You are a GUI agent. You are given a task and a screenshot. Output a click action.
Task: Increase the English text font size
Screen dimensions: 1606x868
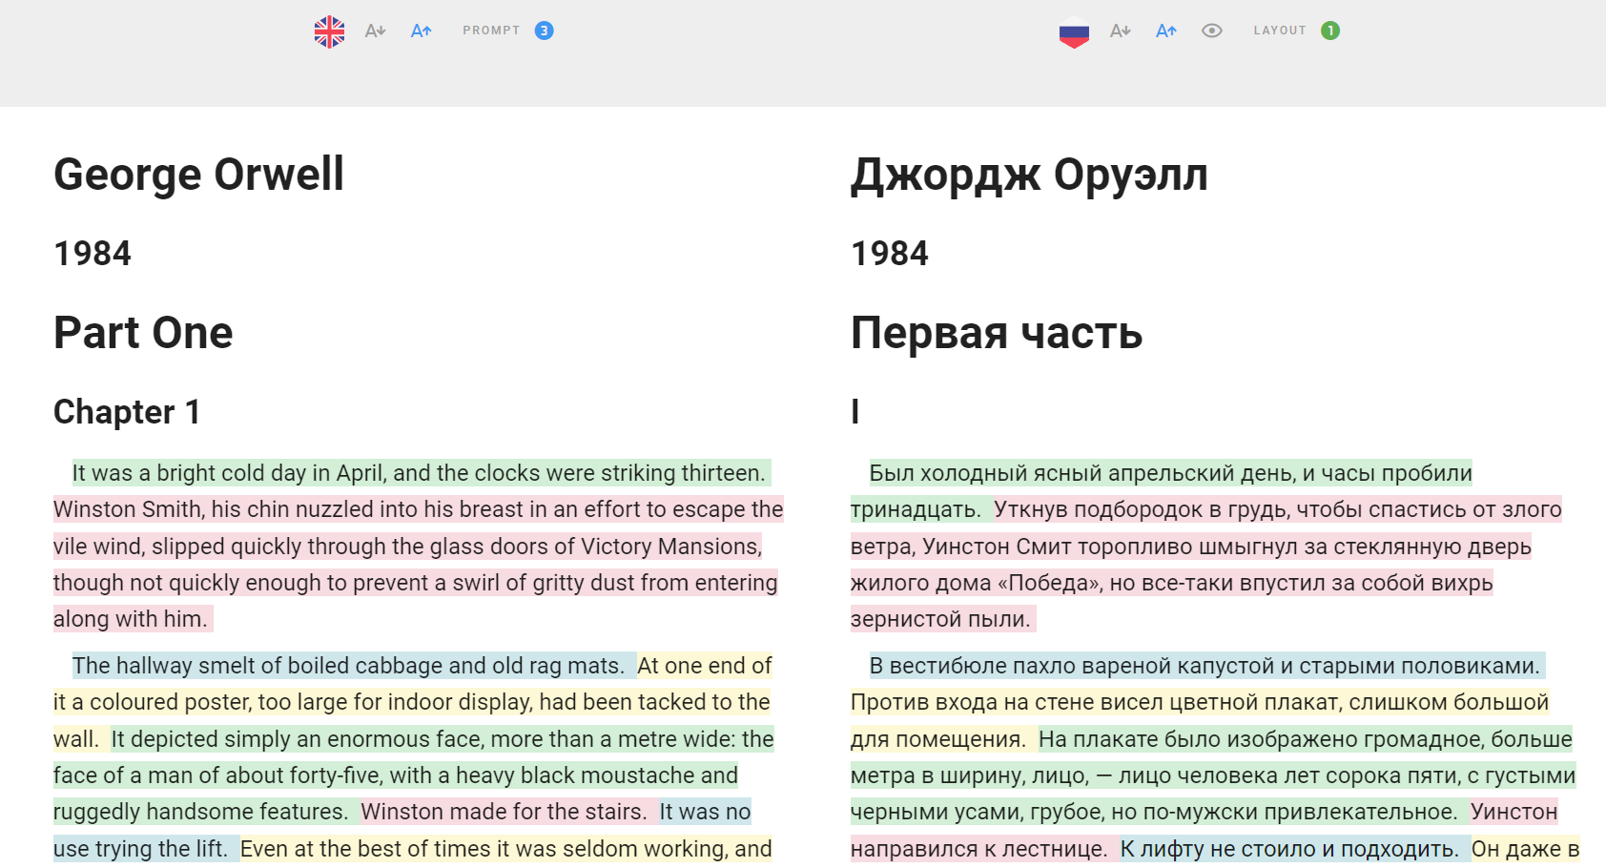pos(421,31)
